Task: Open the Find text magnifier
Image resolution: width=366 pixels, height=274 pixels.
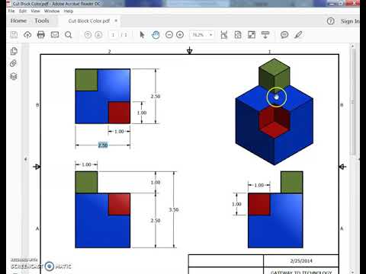Action: point(69,35)
